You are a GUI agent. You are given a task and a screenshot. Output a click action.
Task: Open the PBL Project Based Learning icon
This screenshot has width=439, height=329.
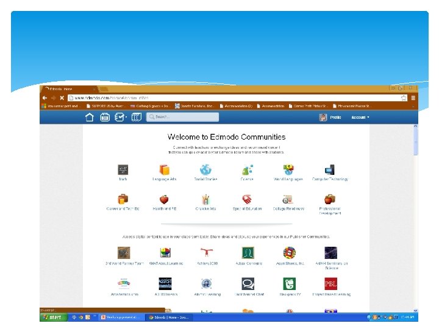330,284
